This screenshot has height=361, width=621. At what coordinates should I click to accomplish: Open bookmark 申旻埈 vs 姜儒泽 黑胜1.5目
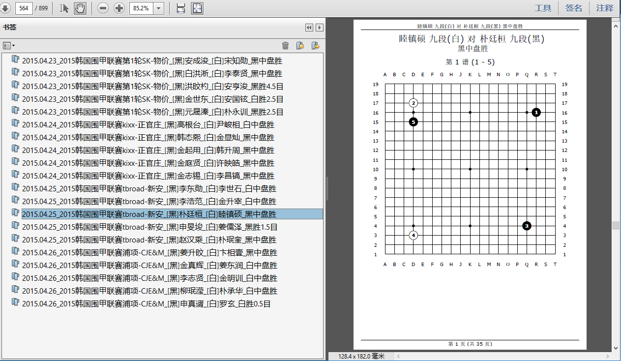point(150,227)
